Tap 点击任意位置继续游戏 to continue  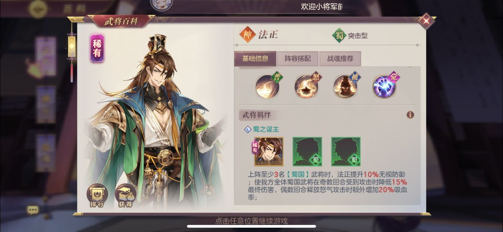pos(251,221)
